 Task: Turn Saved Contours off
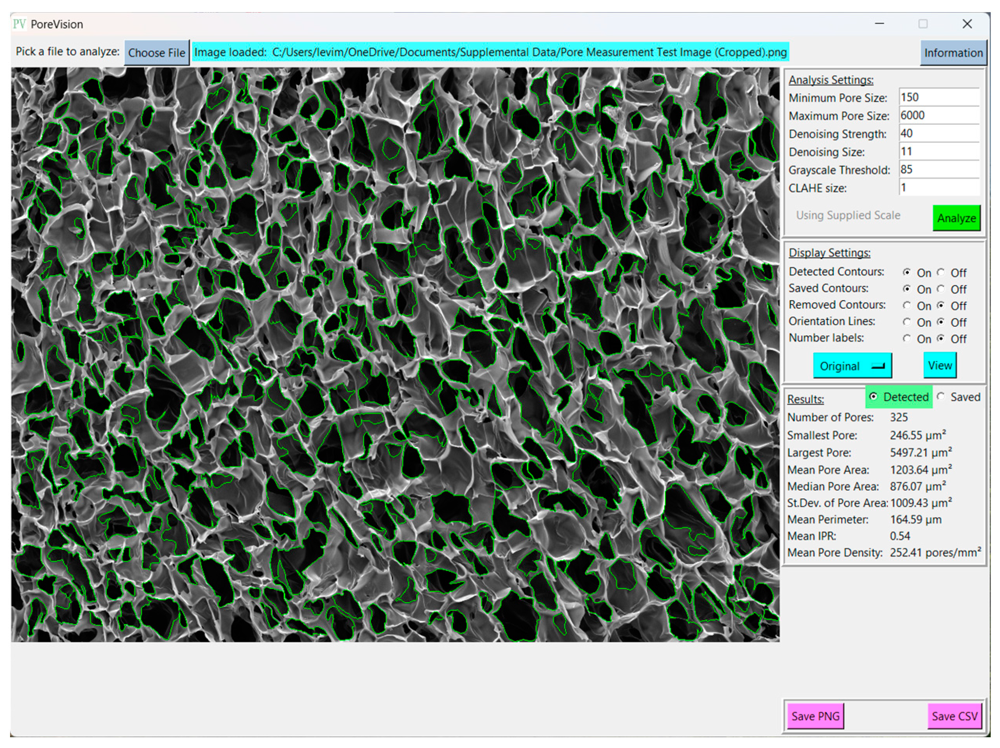pos(941,289)
